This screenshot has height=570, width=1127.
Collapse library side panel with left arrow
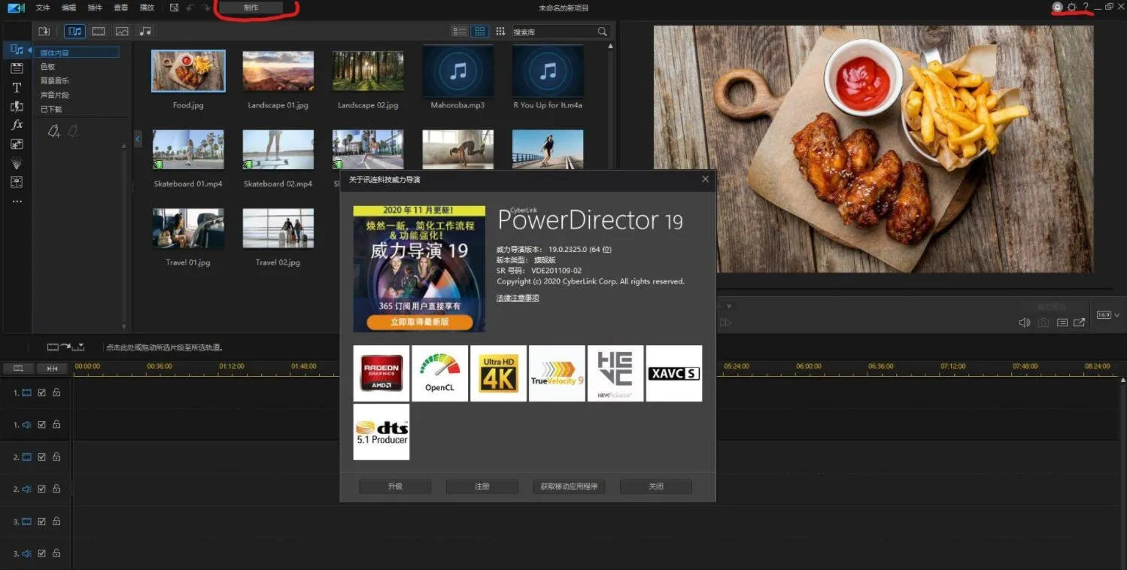coord(138,139)
